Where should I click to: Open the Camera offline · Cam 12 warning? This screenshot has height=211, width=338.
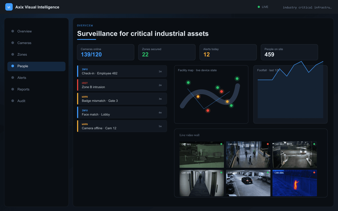coord(122,126)
